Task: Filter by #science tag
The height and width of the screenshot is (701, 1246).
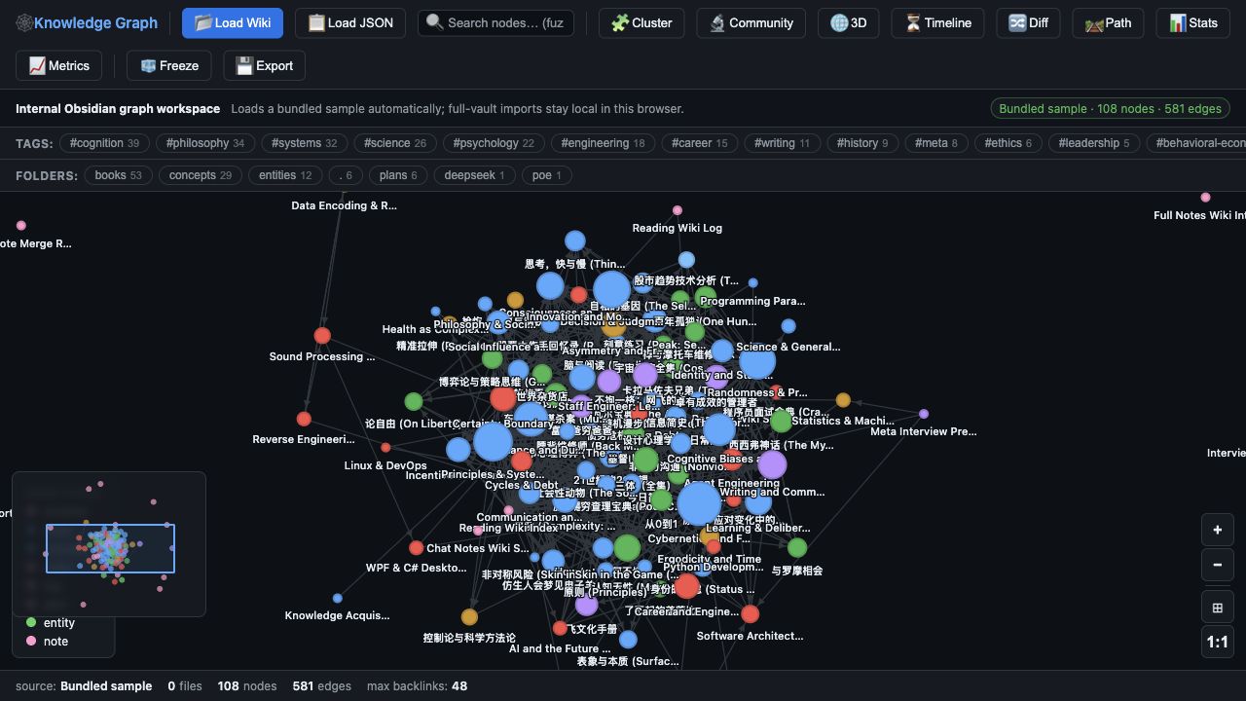Action: pyautogui.click(x=394, y=143)
